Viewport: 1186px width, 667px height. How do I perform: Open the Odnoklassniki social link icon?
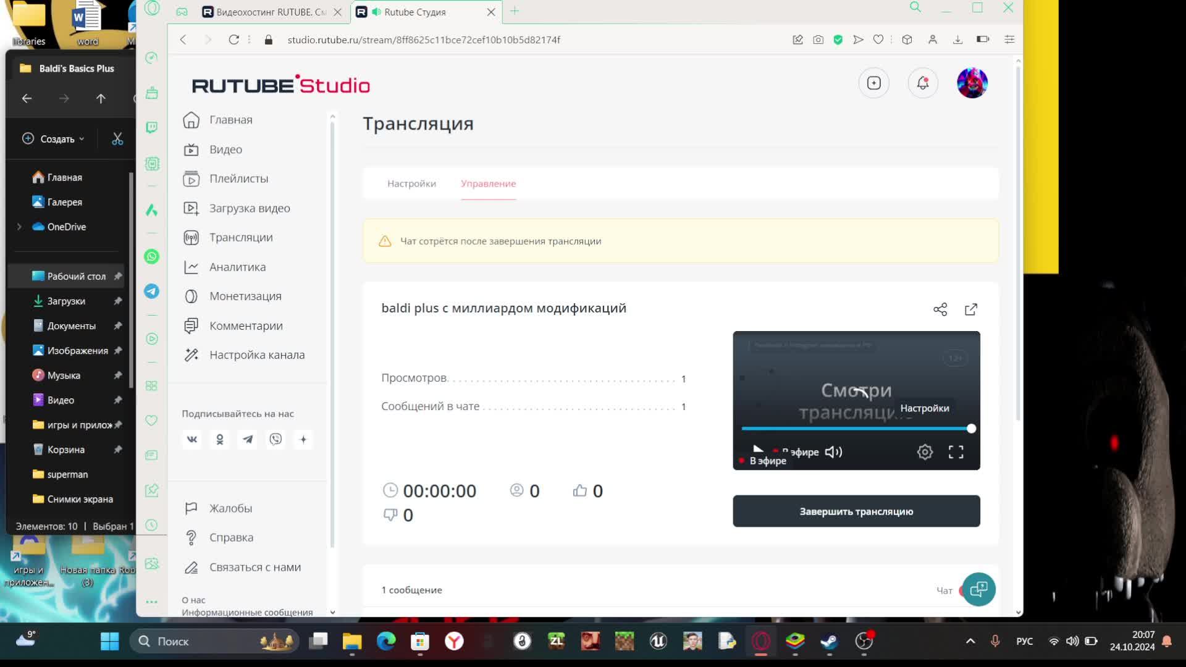220,439
